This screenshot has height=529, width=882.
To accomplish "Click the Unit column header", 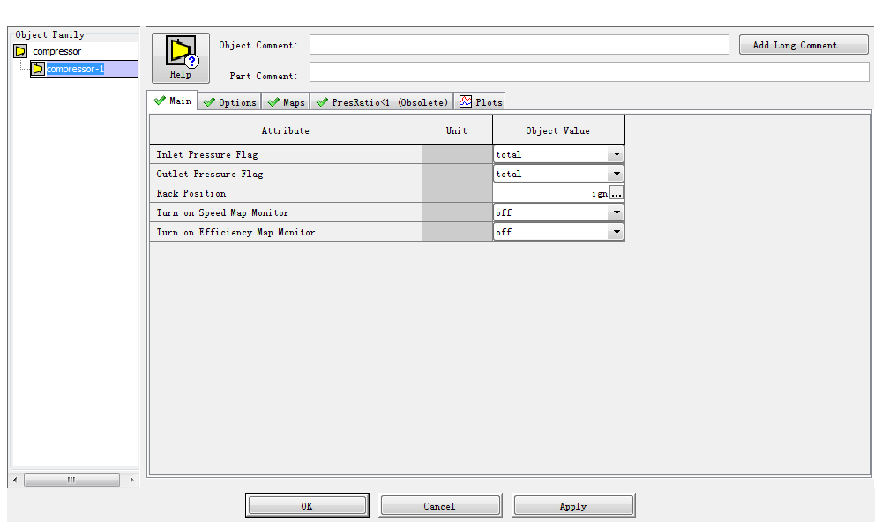I will [x=457, y=130].
